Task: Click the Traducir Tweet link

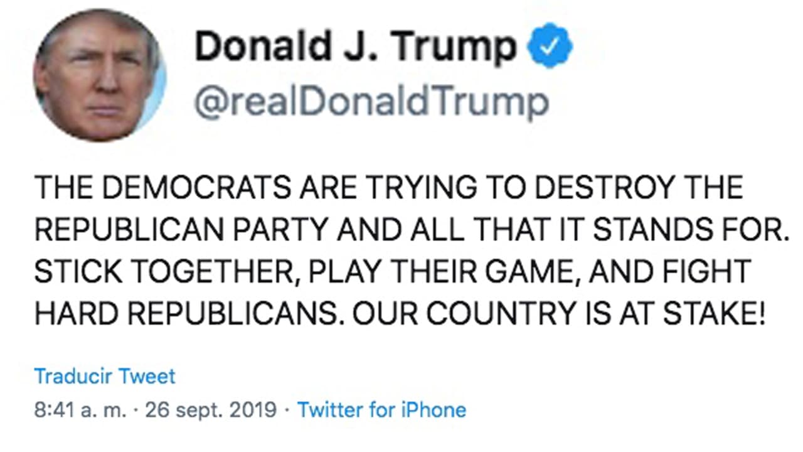Action: (105, 376)
